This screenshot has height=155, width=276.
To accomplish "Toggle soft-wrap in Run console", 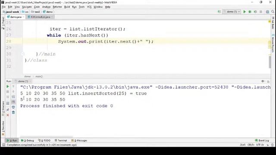I will [13, 97].
